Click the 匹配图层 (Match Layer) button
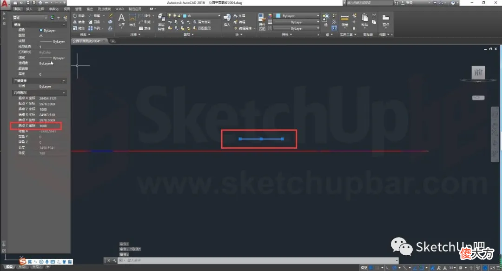Image resolution: width=502 pixels, height=271 pixels. click(x=202, y=28)
